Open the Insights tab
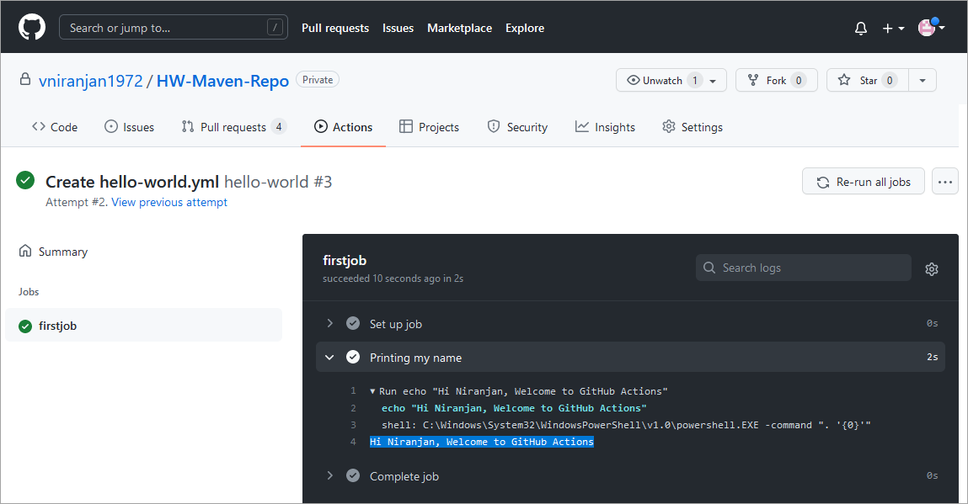Image resolution: width=968 pixels, height=504 pixels. [605, 127]
